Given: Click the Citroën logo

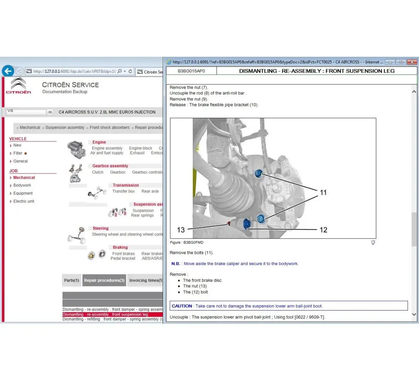Looking at the screenshot, I should pyautogui.click(x=18, y=86).
